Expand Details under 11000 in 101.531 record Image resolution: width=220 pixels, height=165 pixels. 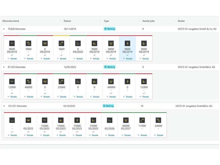tap(142, 135)
